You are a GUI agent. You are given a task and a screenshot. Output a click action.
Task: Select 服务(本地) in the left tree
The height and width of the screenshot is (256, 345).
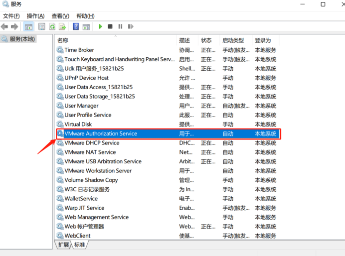pyautogui.click(x=18, y=39)
